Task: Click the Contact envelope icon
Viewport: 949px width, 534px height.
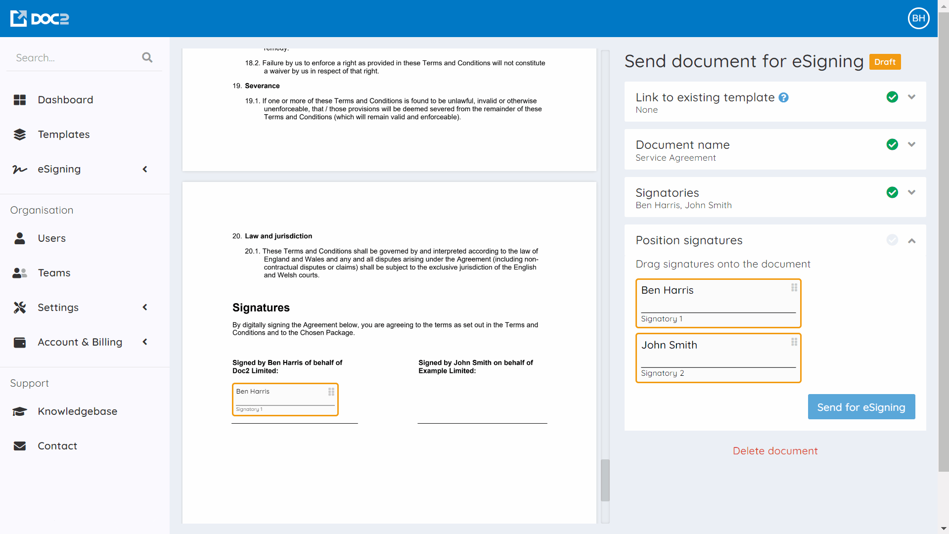Action: tap(20, 446)
